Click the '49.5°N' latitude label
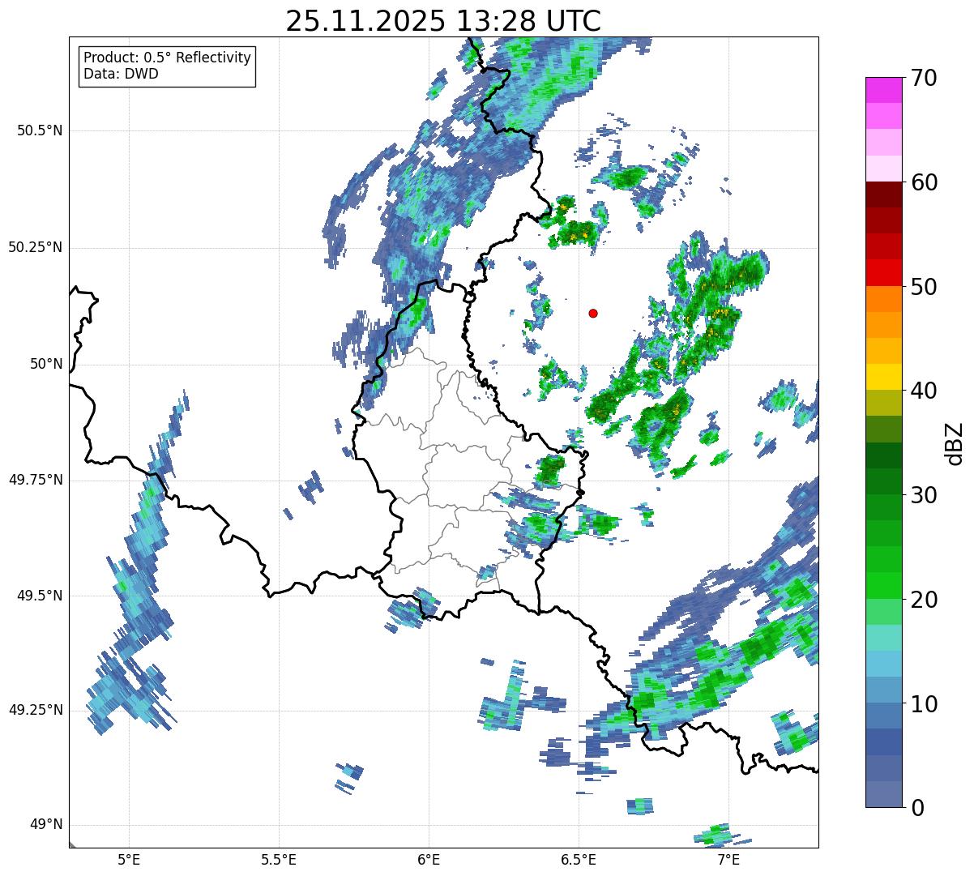 (41, 596)
